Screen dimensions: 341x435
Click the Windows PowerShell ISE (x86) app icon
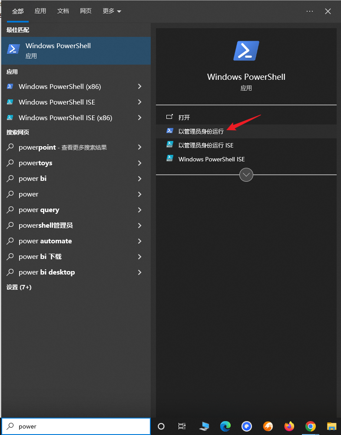[10, 118]
